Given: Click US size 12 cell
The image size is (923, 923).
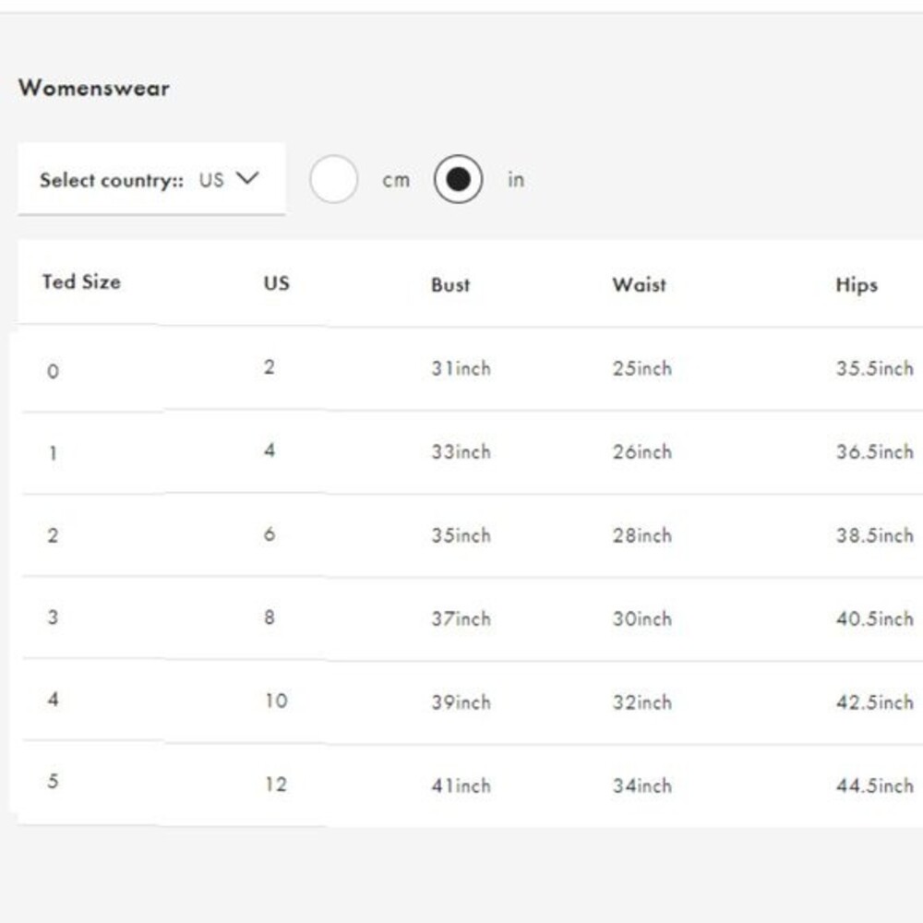Looking at the screenshot, I should (x=275, y=784).
